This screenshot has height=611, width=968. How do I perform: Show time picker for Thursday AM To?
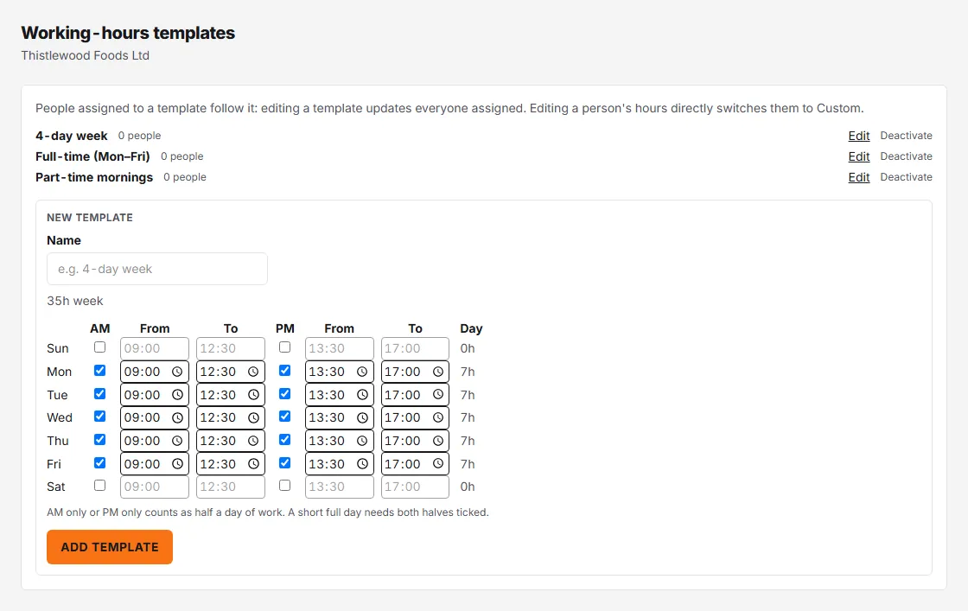coord(253,441)
